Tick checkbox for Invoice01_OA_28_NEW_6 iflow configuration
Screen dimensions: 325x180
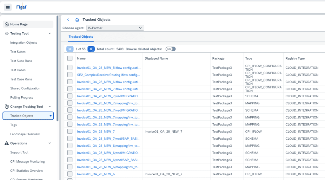(70, 82)
